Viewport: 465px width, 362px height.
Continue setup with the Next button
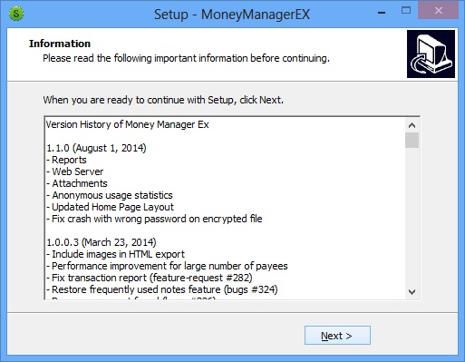(337, 336)
